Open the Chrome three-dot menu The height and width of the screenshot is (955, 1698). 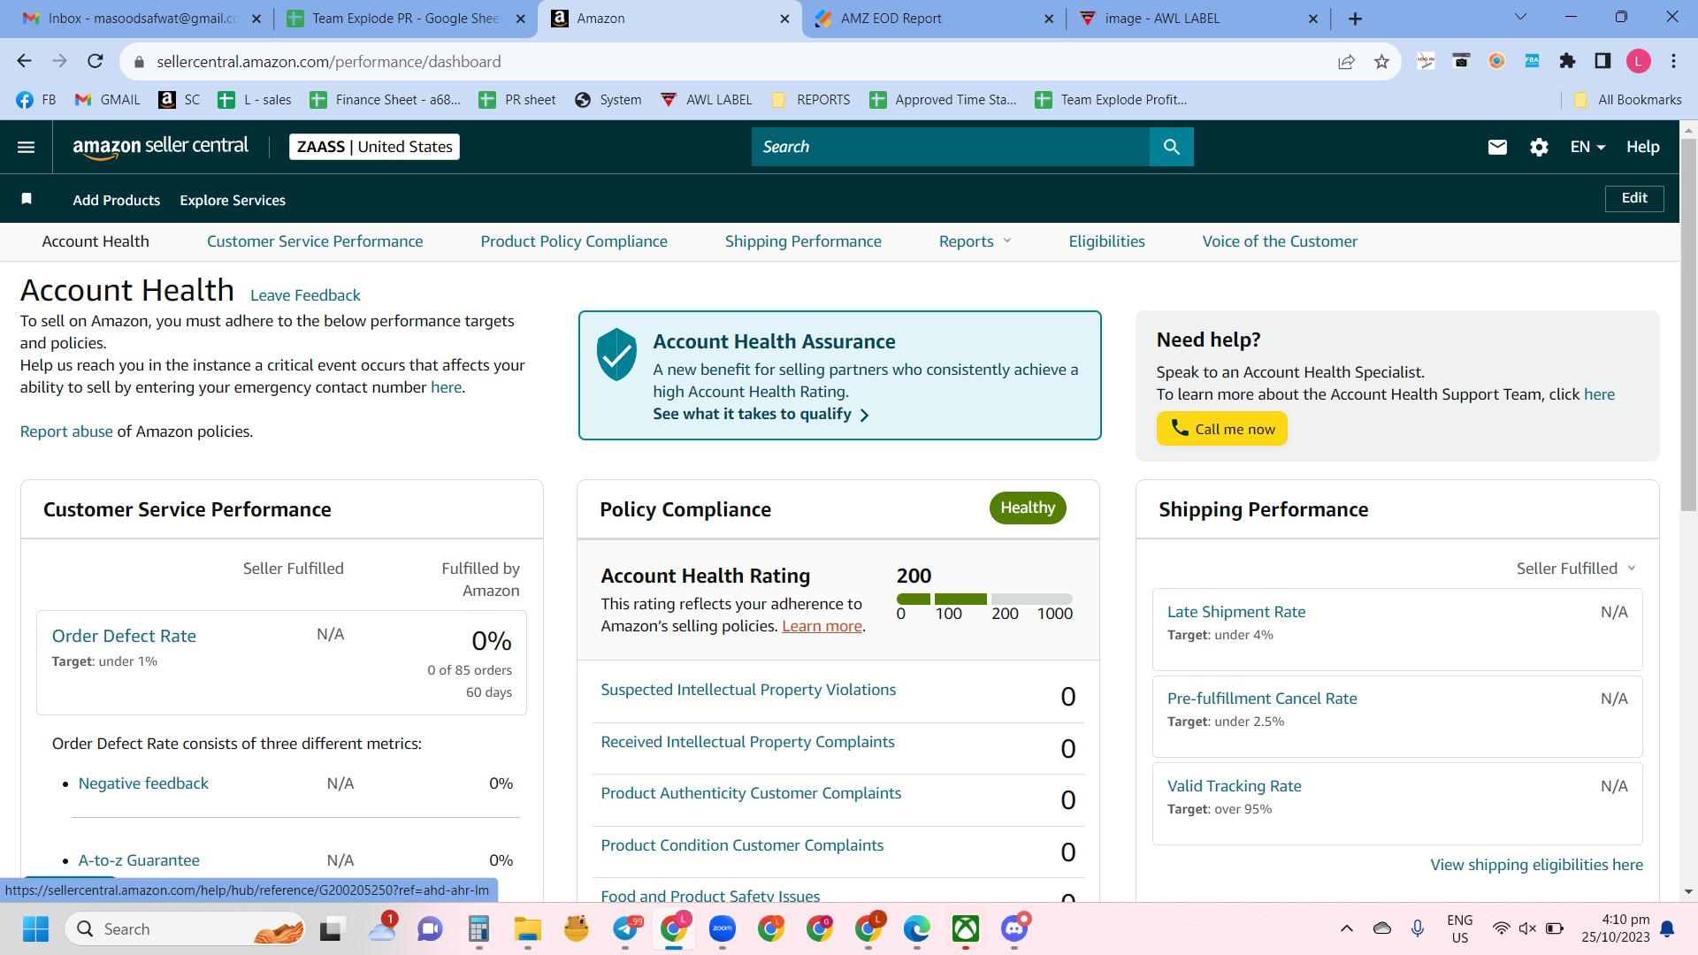coord(1674,60)
